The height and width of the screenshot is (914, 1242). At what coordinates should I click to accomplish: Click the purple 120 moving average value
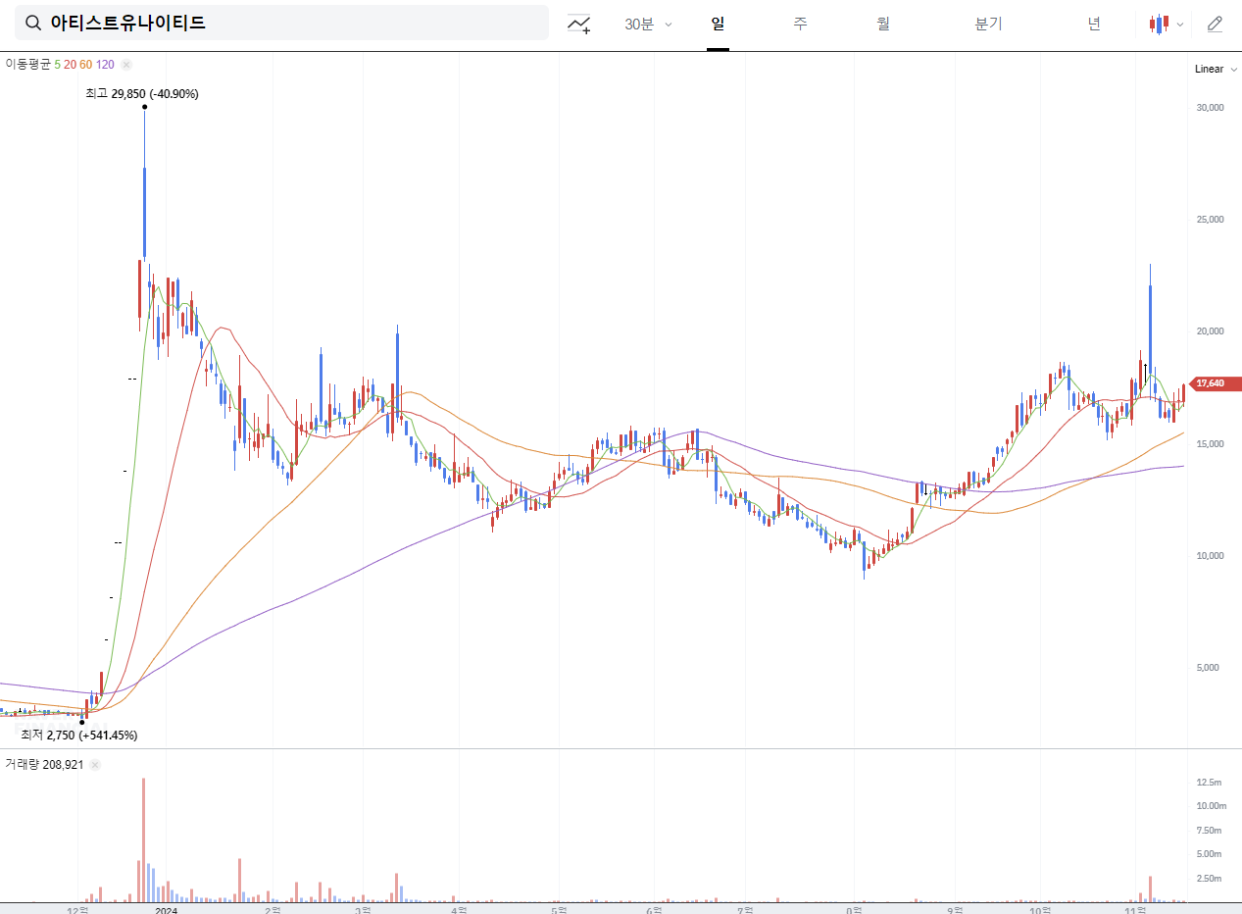[x=105, y=65]
